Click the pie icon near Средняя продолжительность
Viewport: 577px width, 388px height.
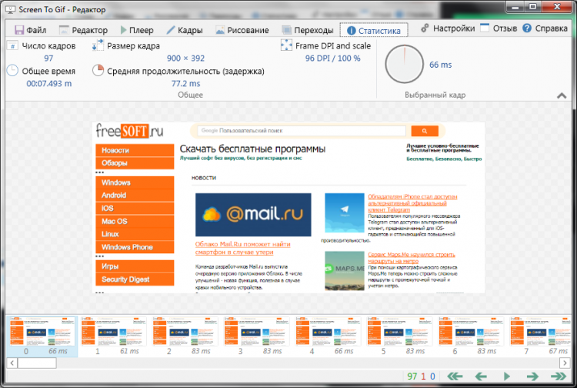click(x=98, y=70)
